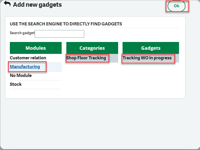Click the back arrow icon
The image size is (200, 150).
pos(7,4)
